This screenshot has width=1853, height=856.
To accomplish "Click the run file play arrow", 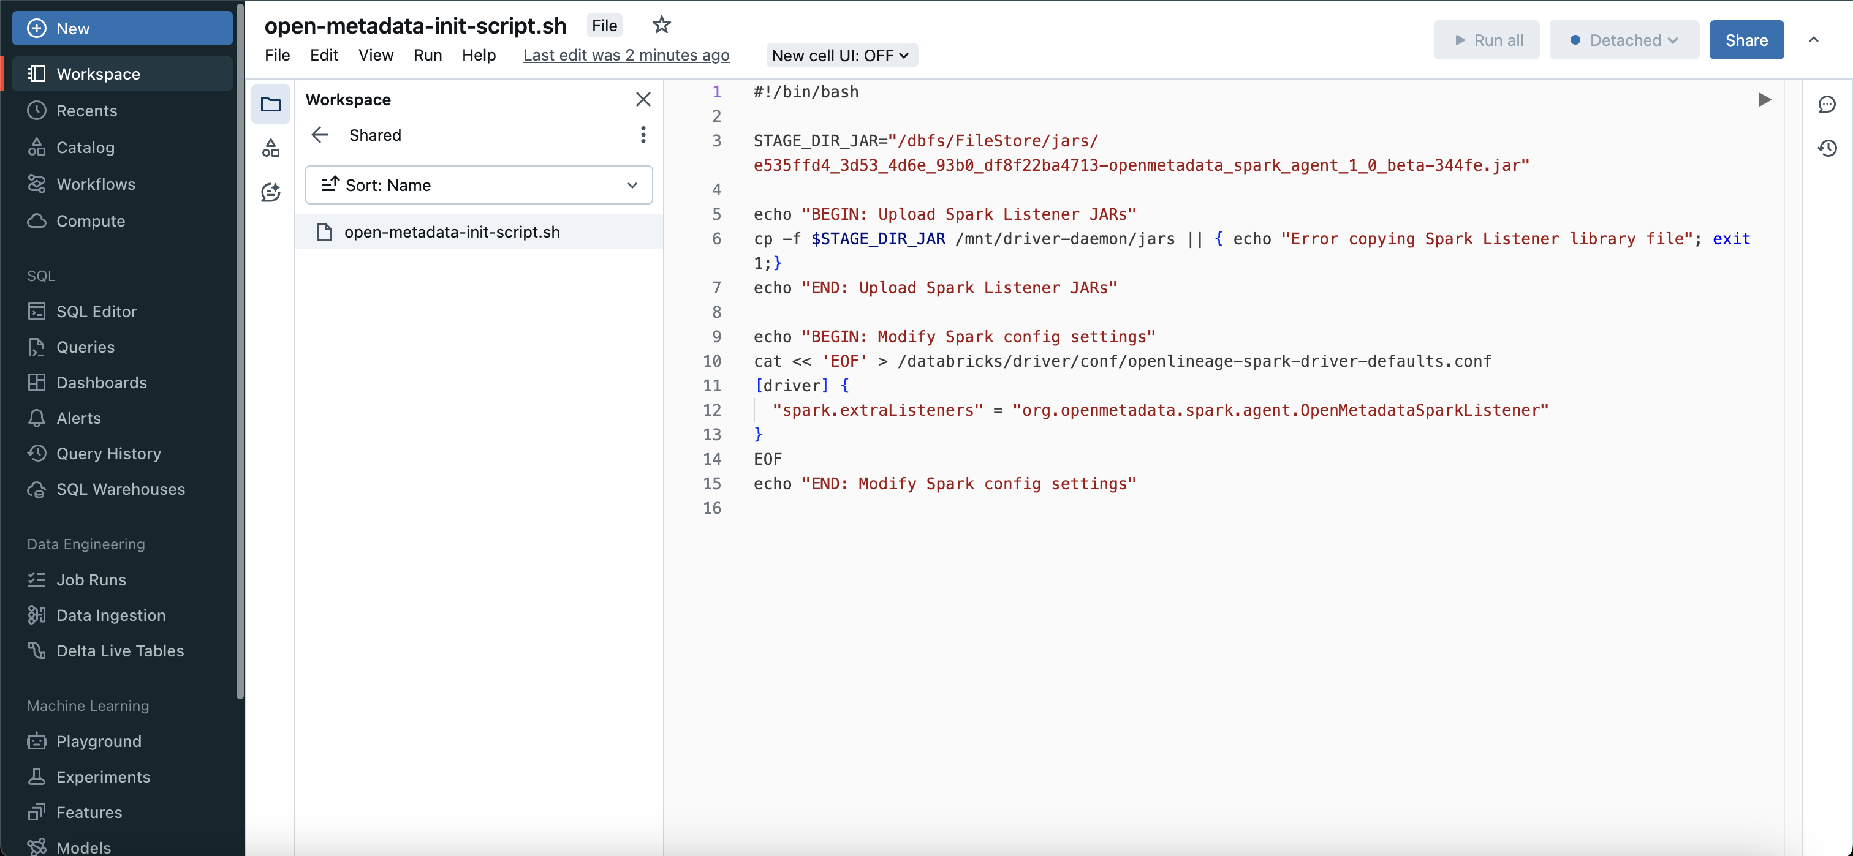I will 1765,99.
